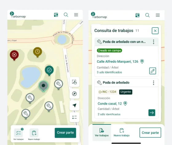Open second job with green arrow button
The image size is (172, 145).
pyautogui.click(x=152, y=113)
